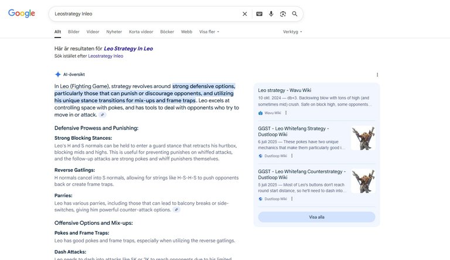Click the 'Offensive Options and Mix-ups:' heading
The height and width of the screenshot is (260, 450).
tap(94, 223)
